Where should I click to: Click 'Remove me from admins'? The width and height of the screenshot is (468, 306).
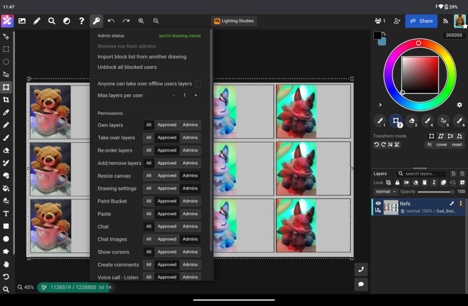point(127,46)
